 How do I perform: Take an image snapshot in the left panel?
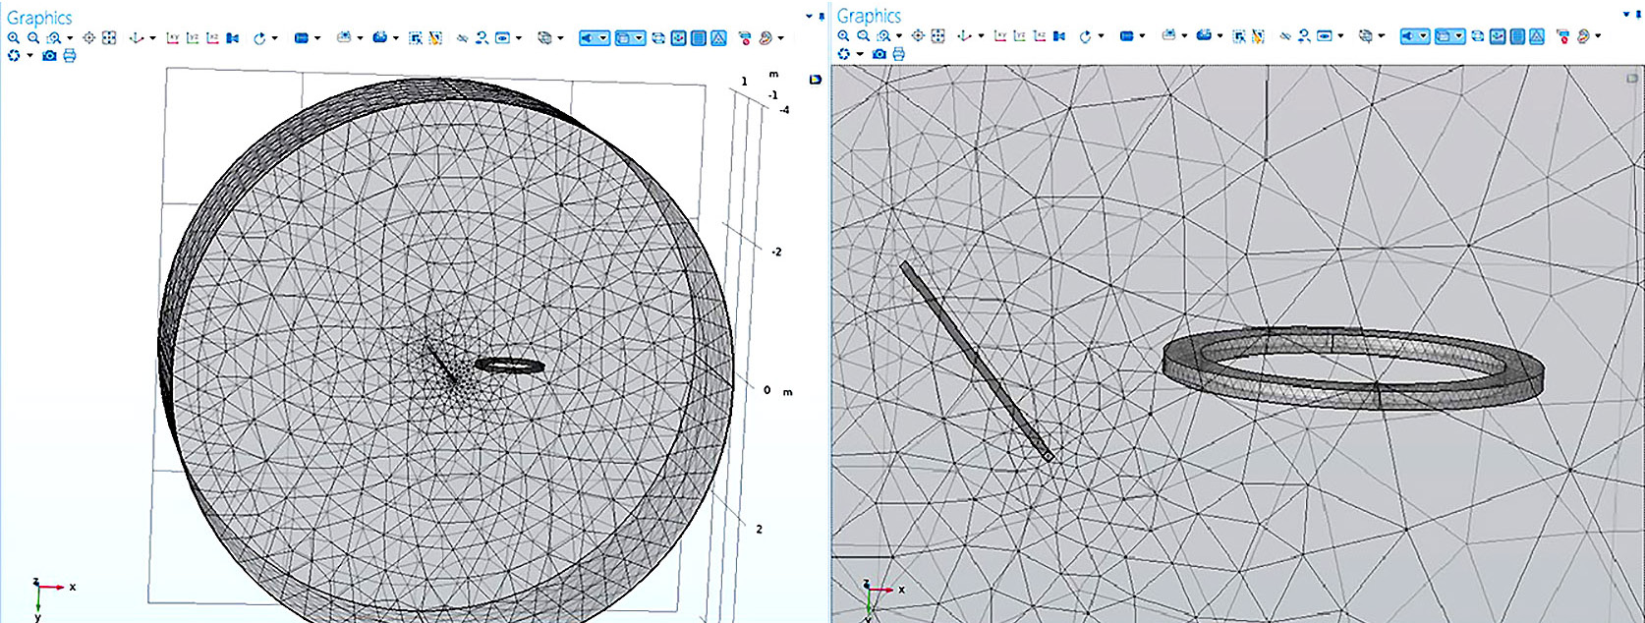(49, 56)
